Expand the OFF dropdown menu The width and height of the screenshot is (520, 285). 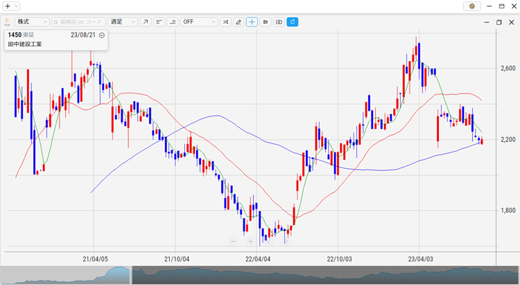(198, 22)
